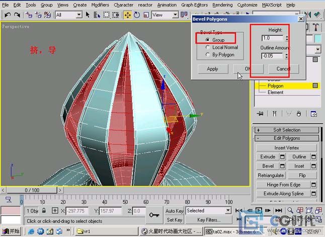The width and height of the screenshot is (325, 237).
Task: Toggle Key Mode beside frame field
Action: [x=239, y=219]
